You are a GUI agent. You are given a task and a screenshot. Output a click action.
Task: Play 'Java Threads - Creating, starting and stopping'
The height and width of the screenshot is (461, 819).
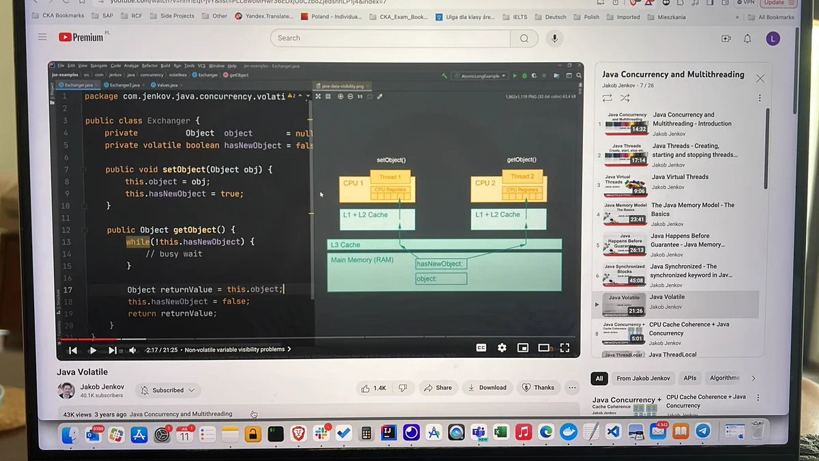tap(679, 154)
